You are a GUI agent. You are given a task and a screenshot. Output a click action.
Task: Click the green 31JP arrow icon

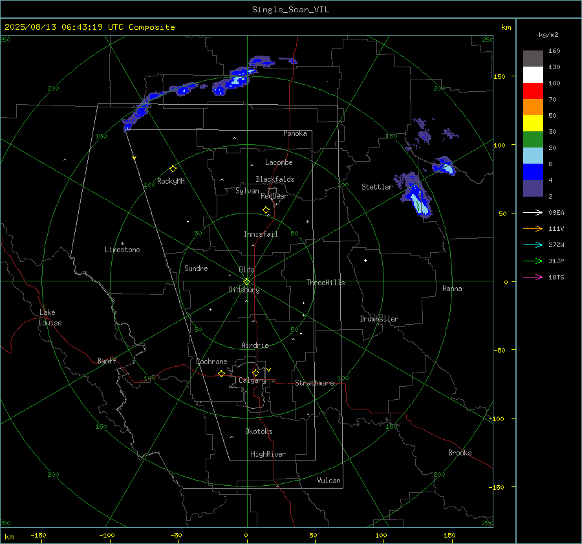tap(533, 261)
